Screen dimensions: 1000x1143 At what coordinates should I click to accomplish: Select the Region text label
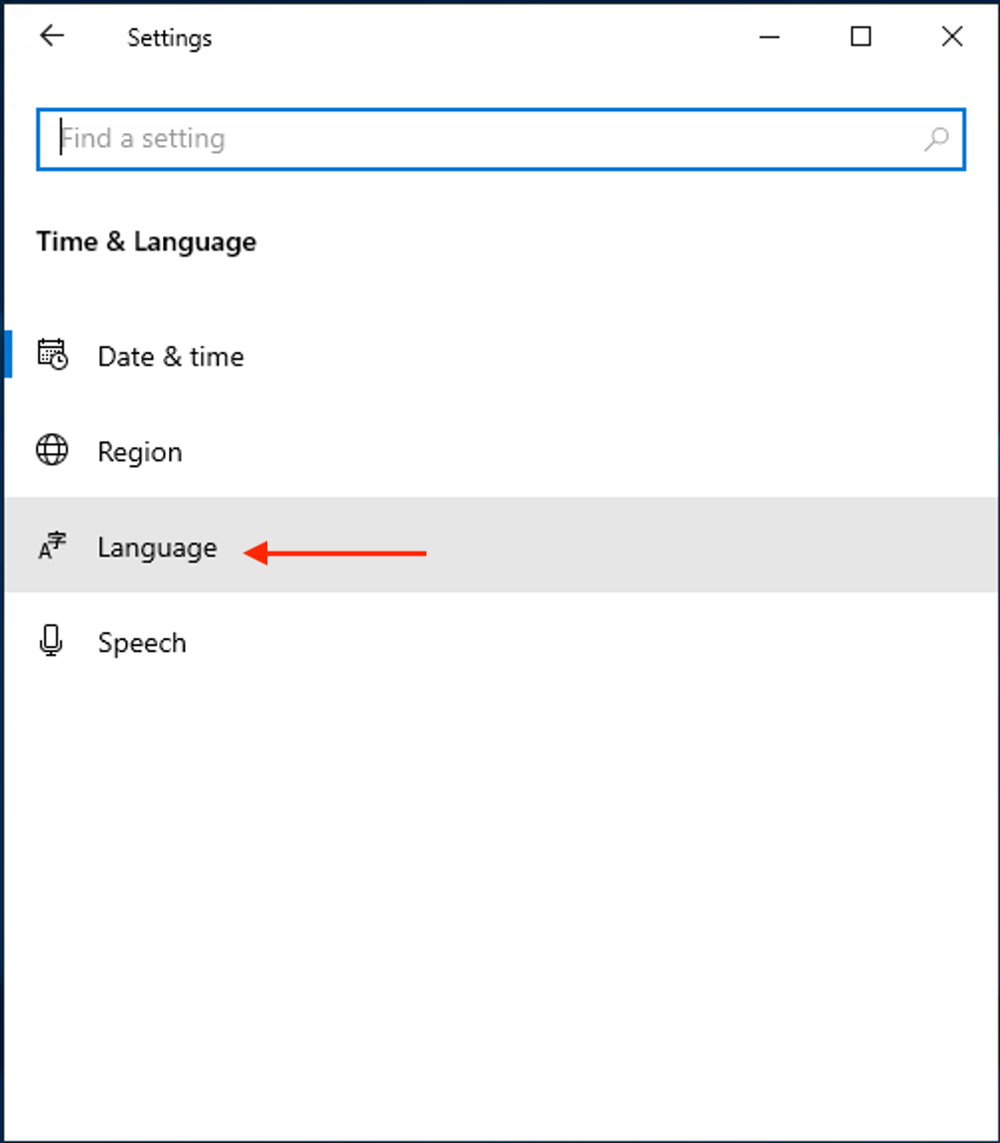(x=140, y=452)
